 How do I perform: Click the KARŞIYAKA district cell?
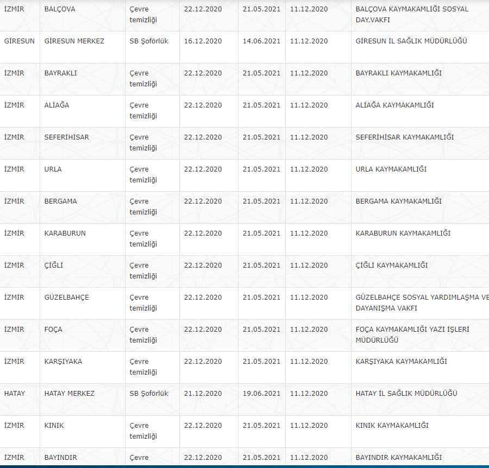coord(63,362)
